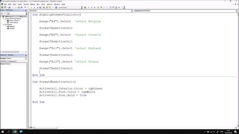Open the Locals Window debug icon
The height and width of the screenshot is (134, 239).
click(111, 7)
